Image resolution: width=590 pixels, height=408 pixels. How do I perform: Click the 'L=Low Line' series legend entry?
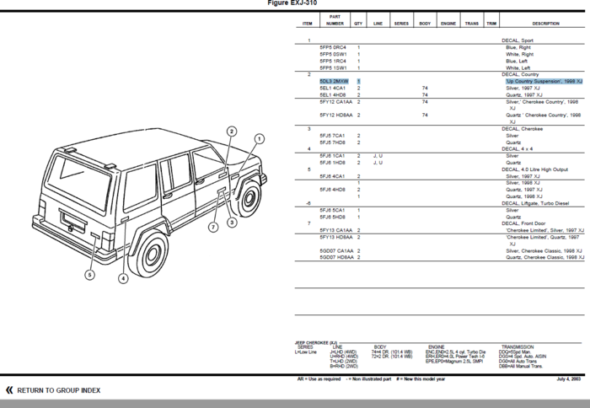pyautogui.click(x=305, y=352)
